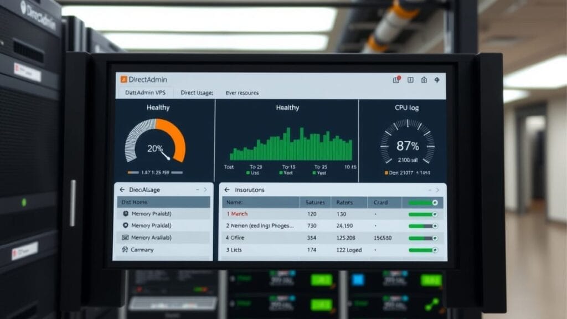Click the home icon in the header
The height and width of the screenshot is (319, 567).
(424, 80)
